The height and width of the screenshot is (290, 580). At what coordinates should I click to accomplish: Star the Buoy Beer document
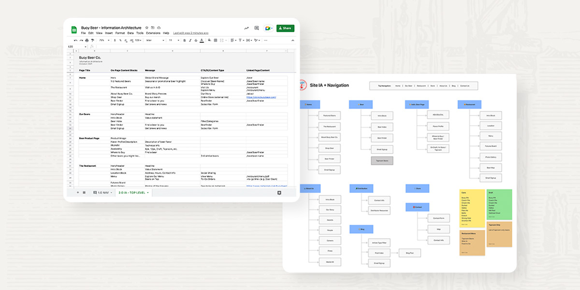[146, 28]
